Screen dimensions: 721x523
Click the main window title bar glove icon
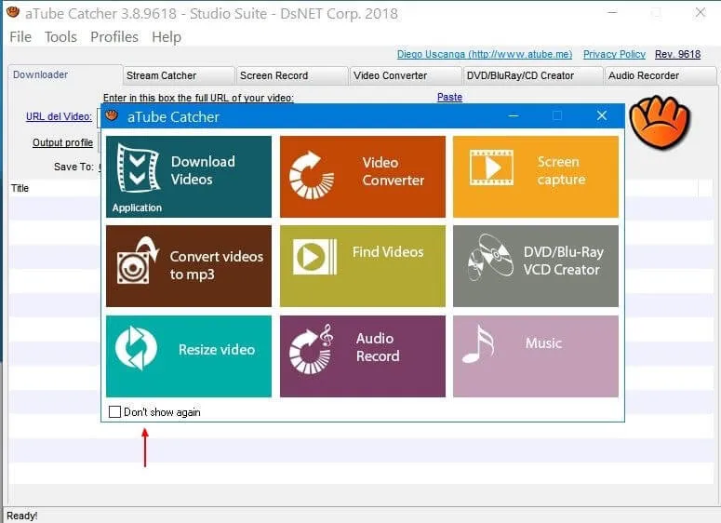13,12
